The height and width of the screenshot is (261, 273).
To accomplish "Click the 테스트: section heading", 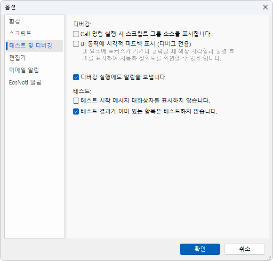I will coord(82,91).
